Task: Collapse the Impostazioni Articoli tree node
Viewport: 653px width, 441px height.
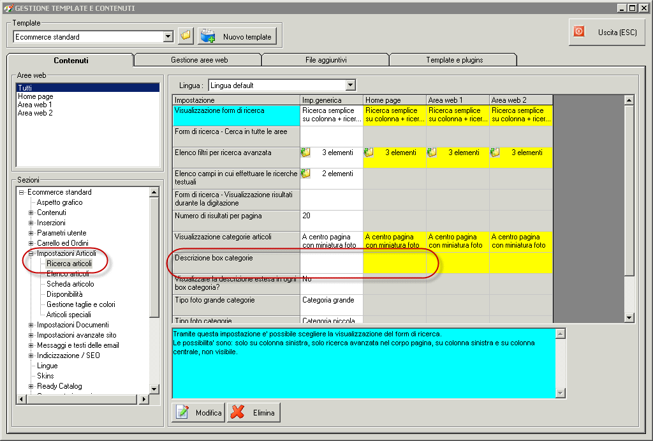Action: [x=31, y=253]
